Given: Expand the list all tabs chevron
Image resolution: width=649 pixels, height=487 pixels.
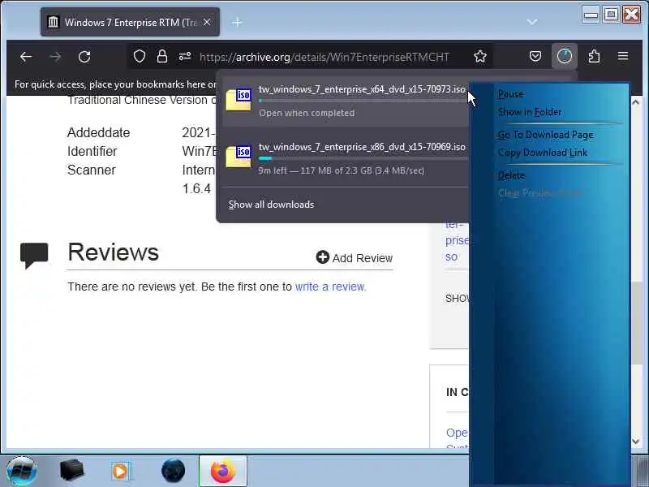Looking at the screenshot, I should click(532, 22).
